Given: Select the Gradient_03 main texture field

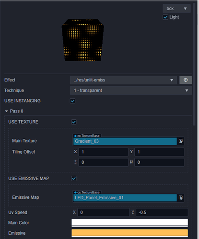Looking at the screenshot, I should pyautogui.click(x=125, y=141).
